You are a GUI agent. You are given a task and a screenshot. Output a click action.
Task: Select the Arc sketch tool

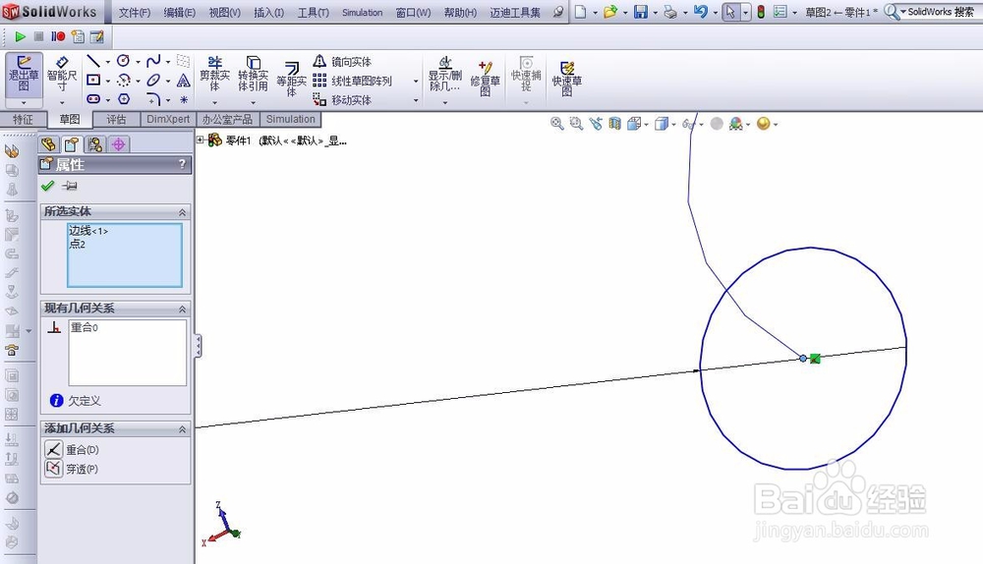(x=124, y=81)
